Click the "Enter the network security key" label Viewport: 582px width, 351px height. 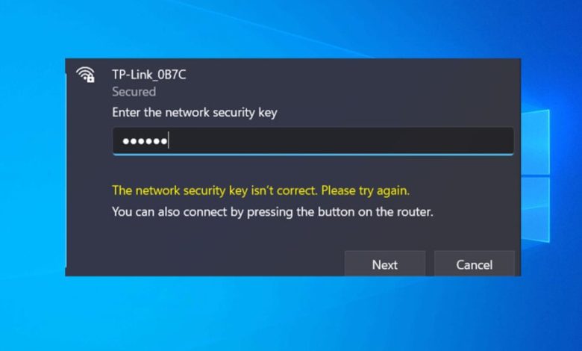coord(195,113)
